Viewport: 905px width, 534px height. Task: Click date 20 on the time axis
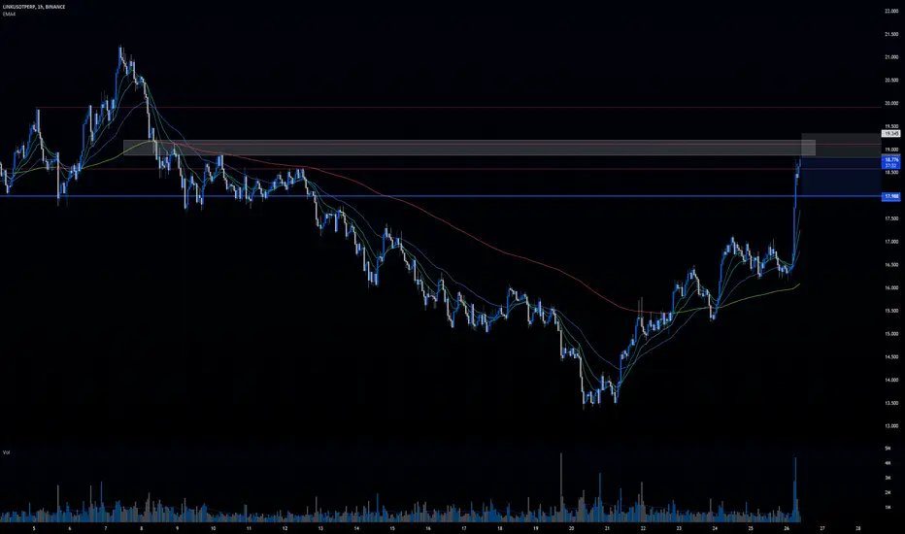(571, 528)
